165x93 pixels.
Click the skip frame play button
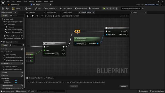point(107,9)
